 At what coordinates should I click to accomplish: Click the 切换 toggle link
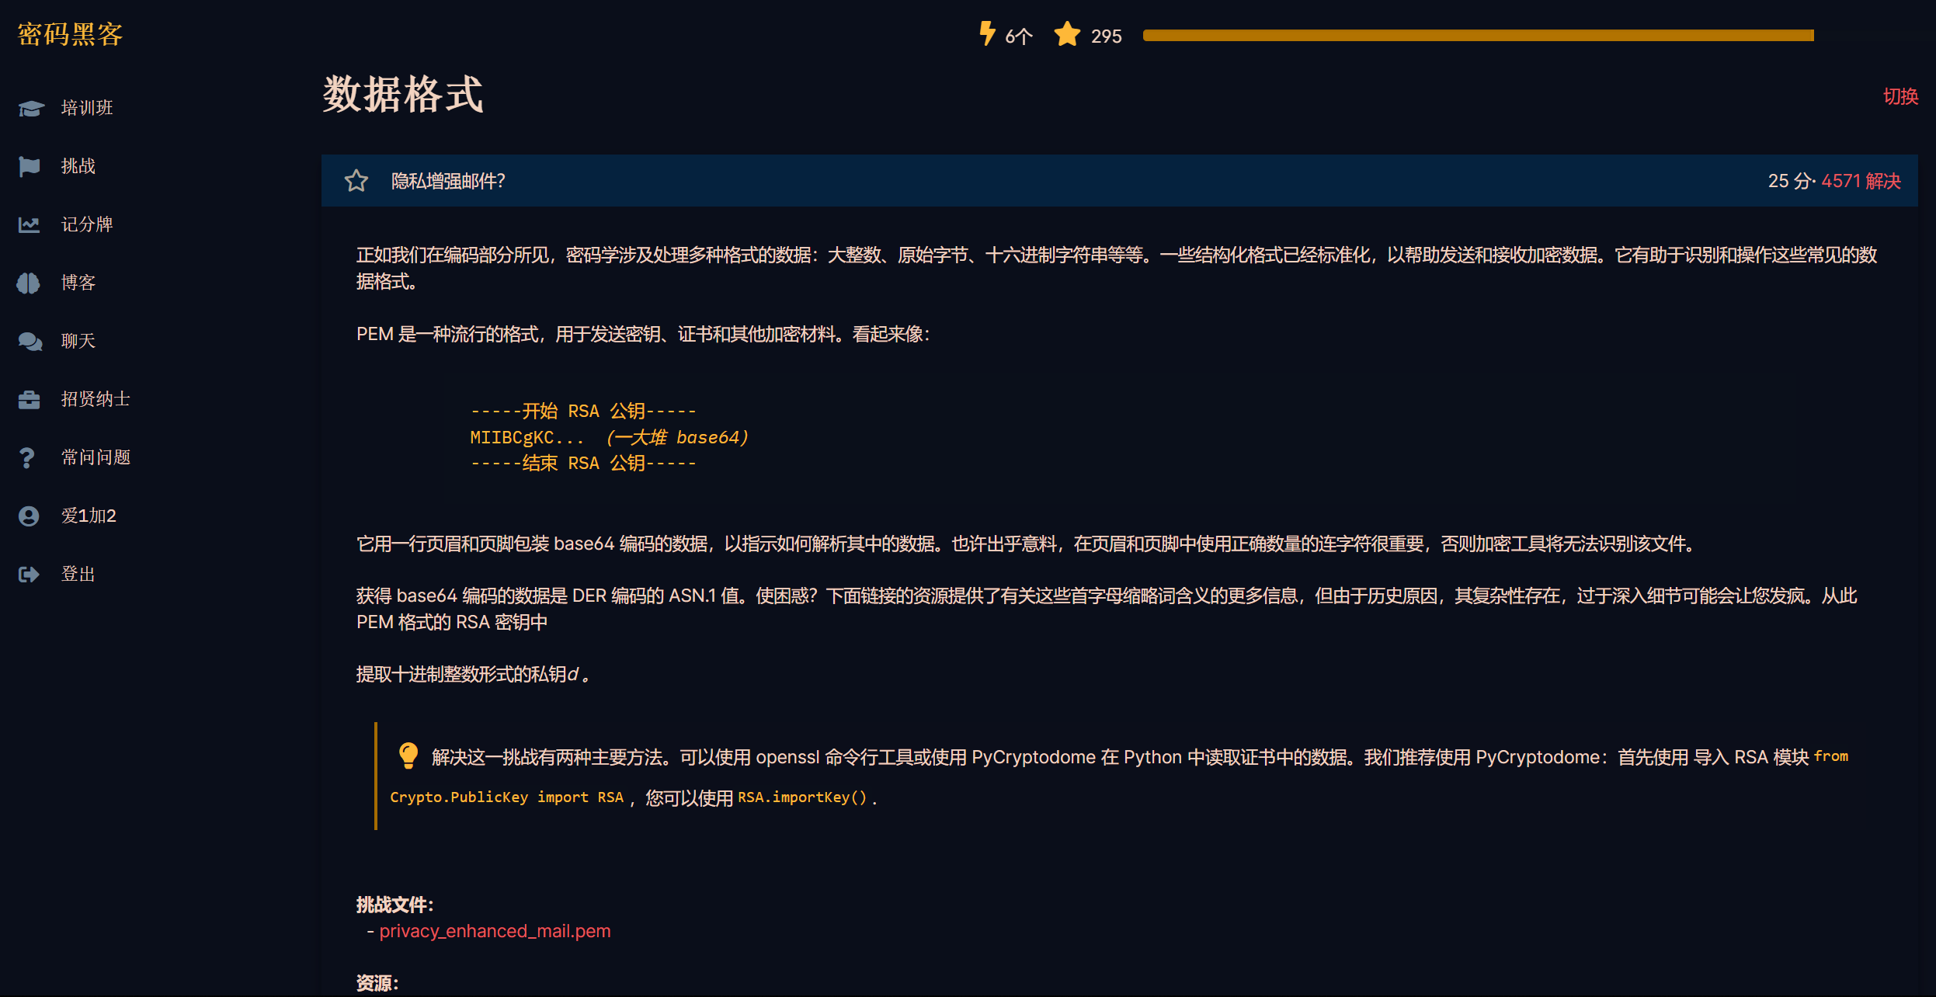[x=1900, y=96]
